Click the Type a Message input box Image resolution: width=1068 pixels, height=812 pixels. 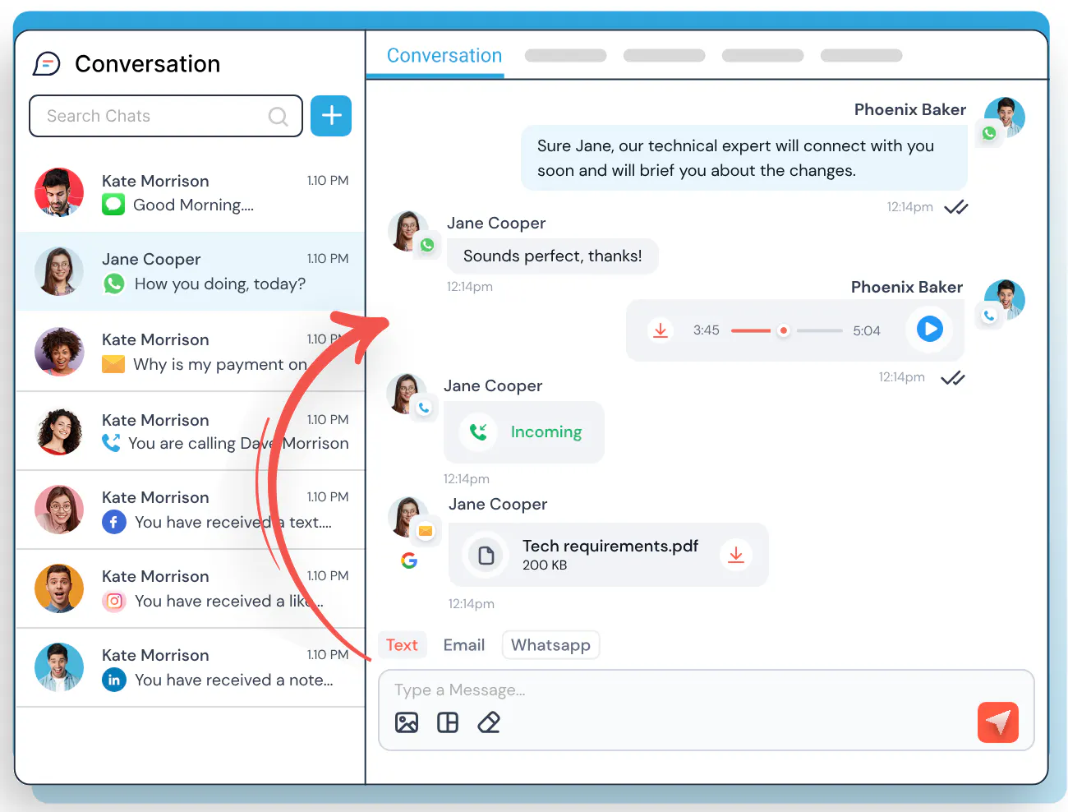706,710
